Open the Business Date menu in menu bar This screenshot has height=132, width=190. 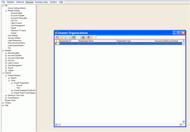[x=42, y=2]
